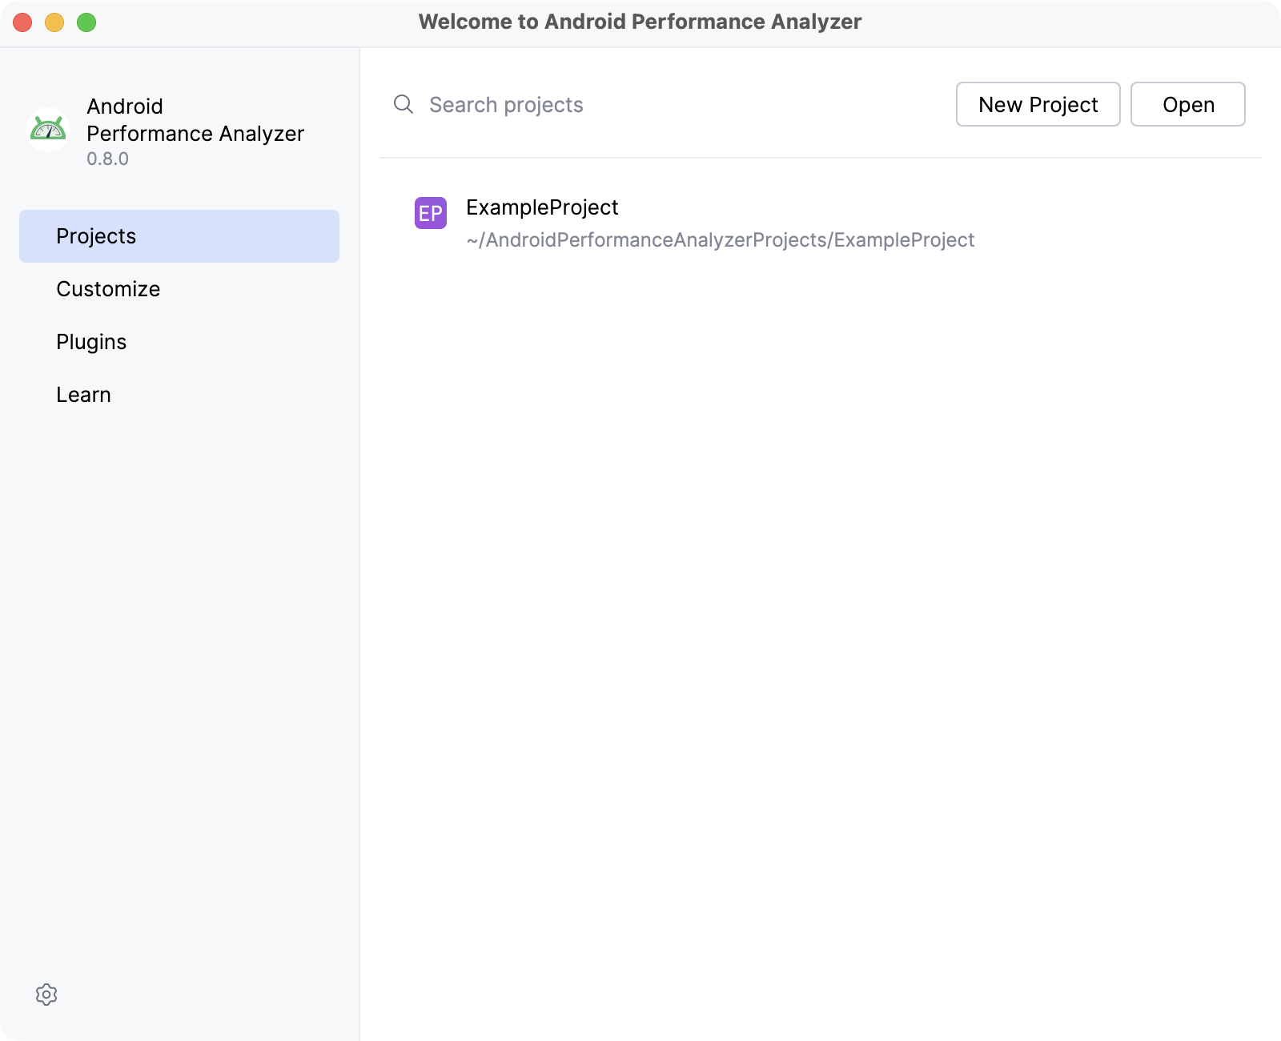Click the Open button
The height and width of the screenshot is (1041, 1281).
tap(1188, 104)
